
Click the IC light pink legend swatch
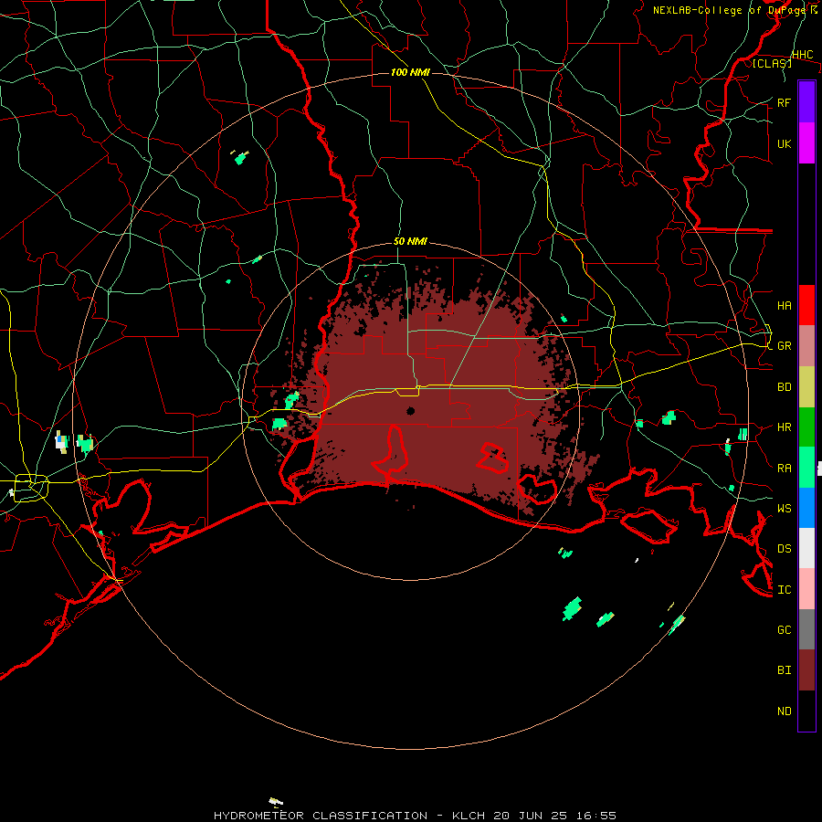coord(806,589)
